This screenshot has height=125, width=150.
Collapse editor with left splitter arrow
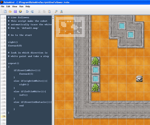click(53, 16)
